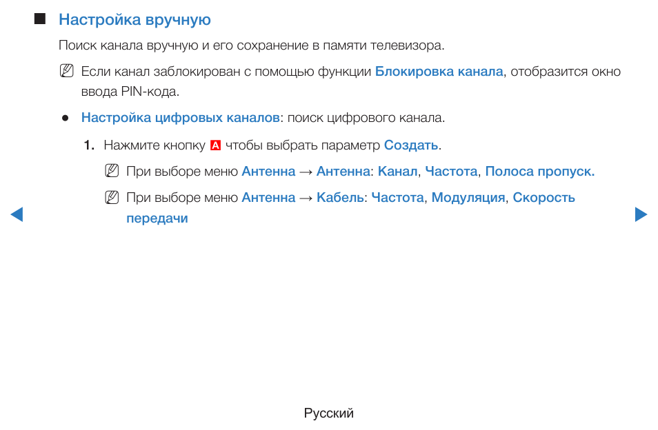
Task: Open the Блокировка канала link
Action: (x=439, y=71)
